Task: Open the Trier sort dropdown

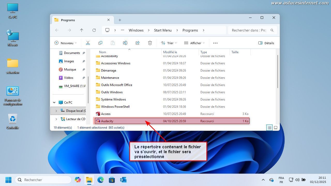Action: pyautogui.click(x=169, y=43)
